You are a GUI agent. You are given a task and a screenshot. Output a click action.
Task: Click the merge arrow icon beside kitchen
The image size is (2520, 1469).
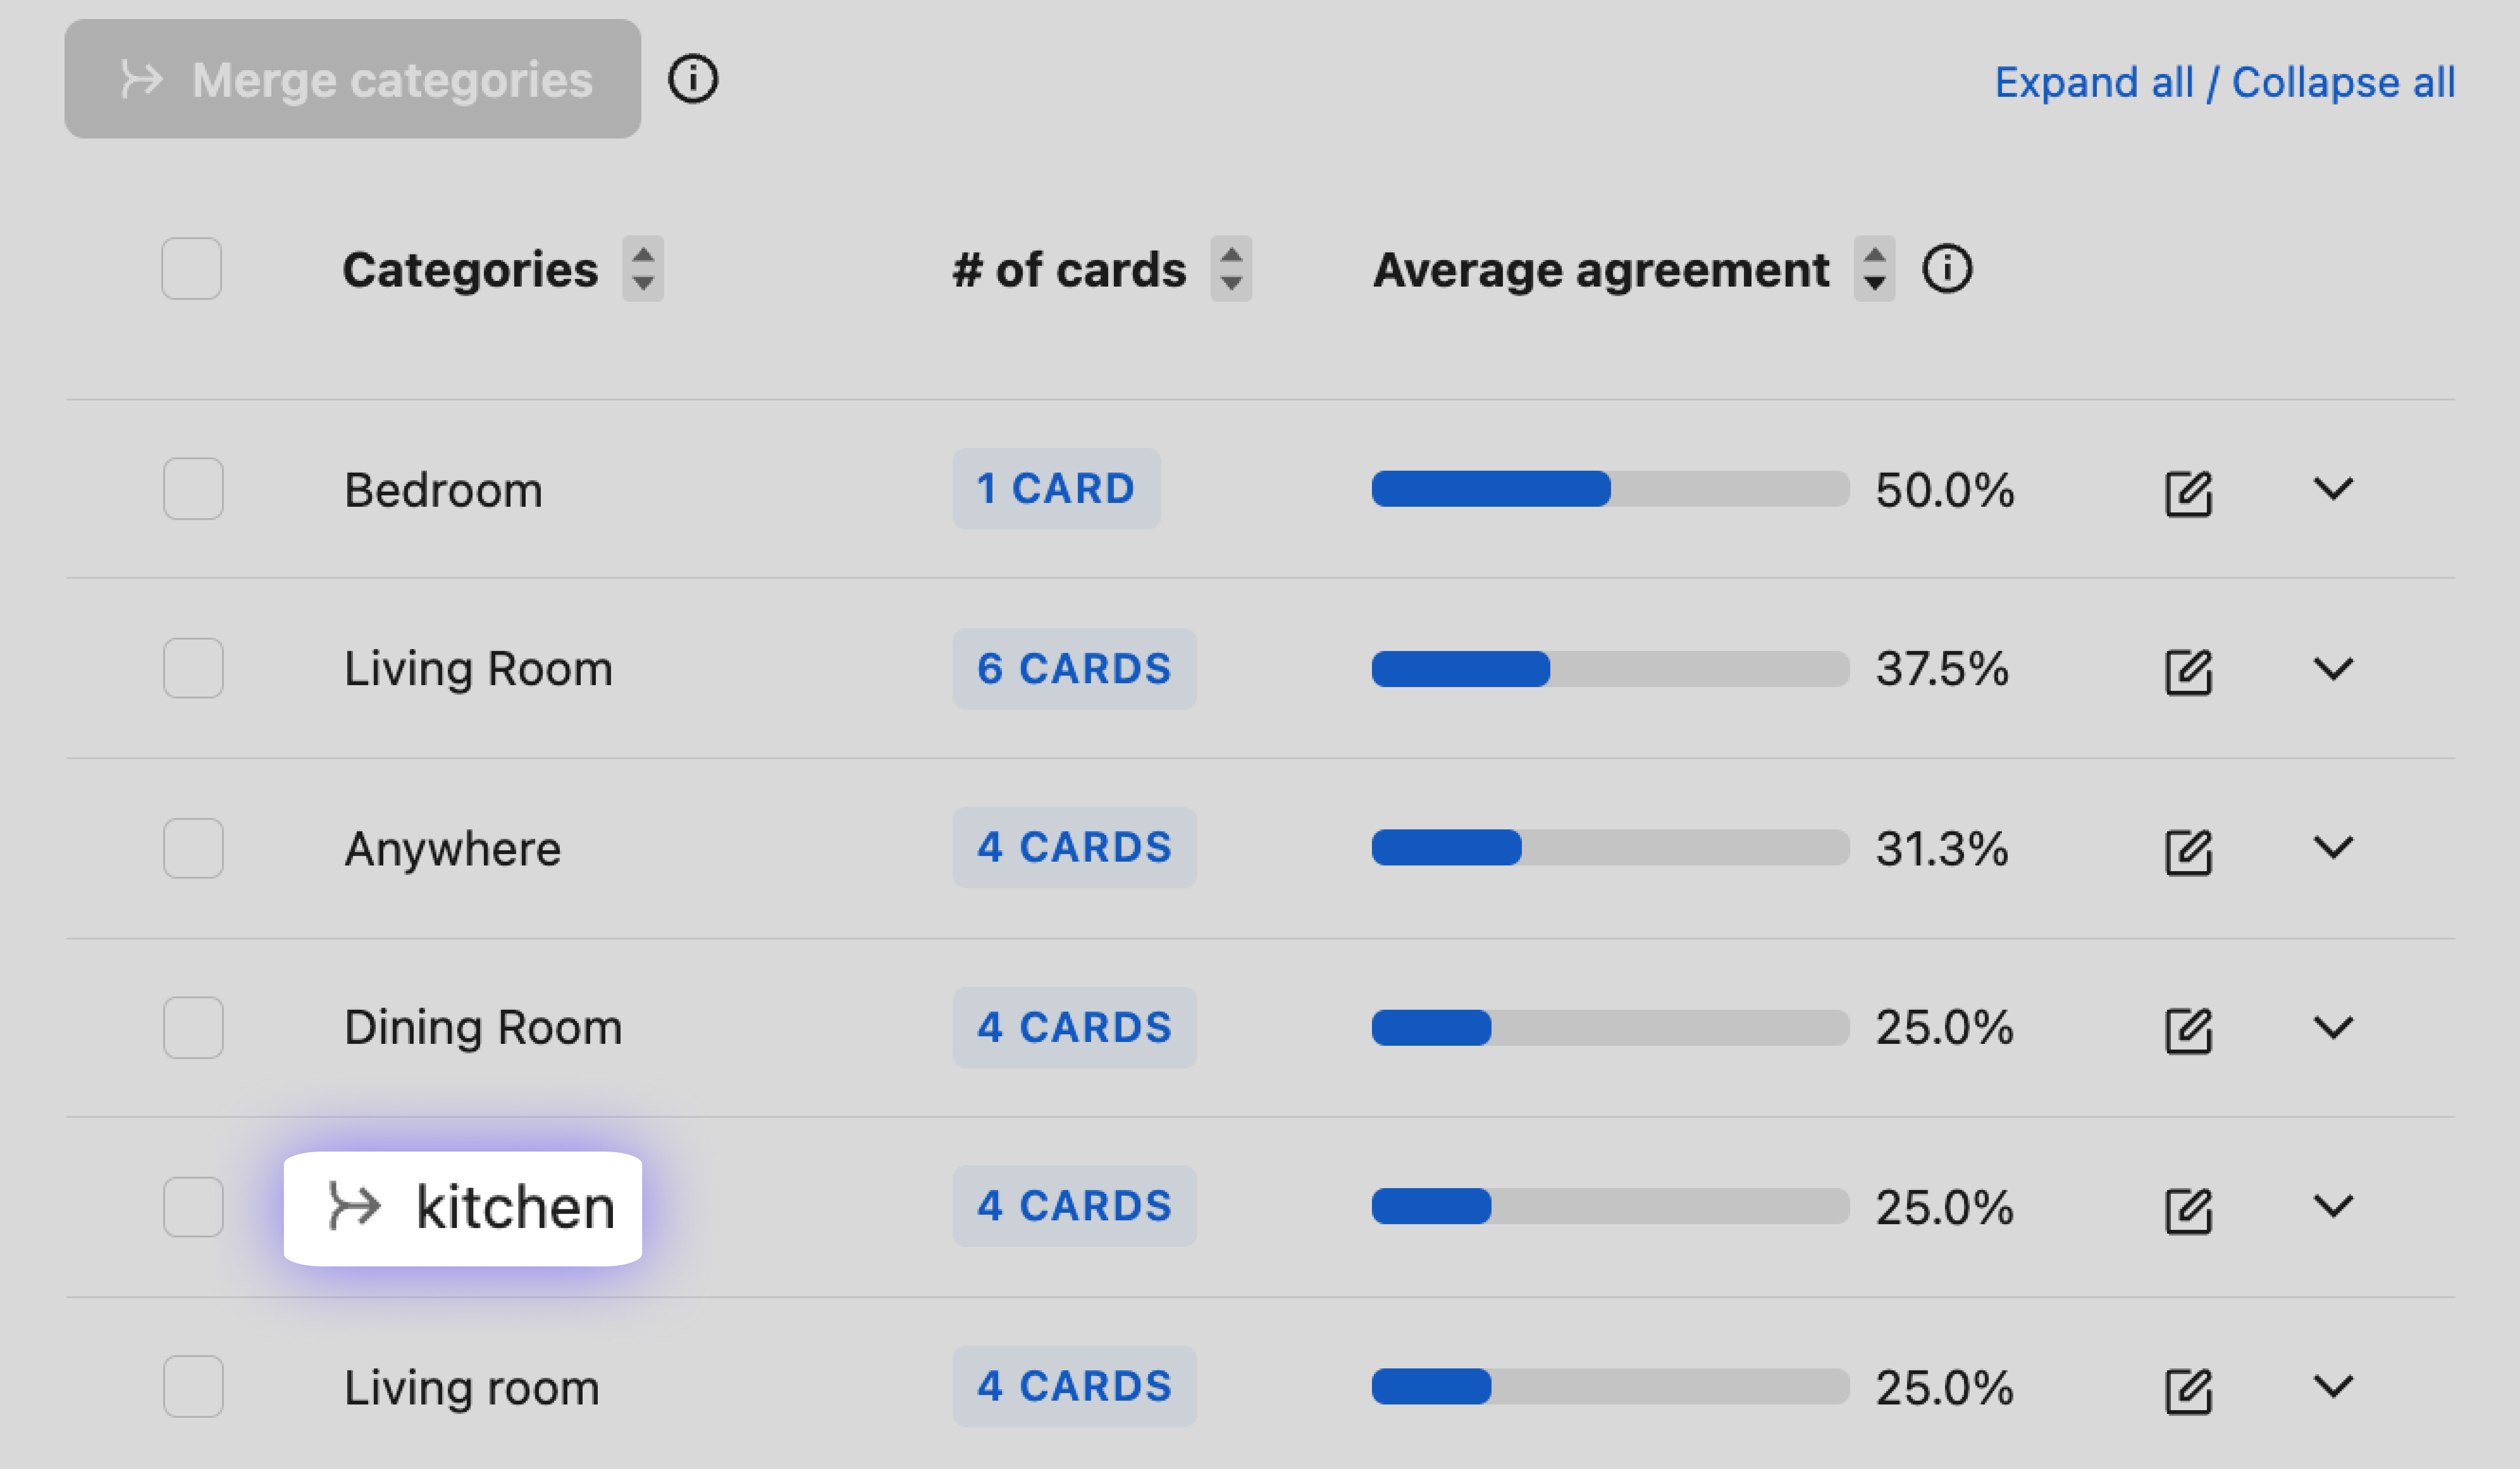tap(354, 1206)
